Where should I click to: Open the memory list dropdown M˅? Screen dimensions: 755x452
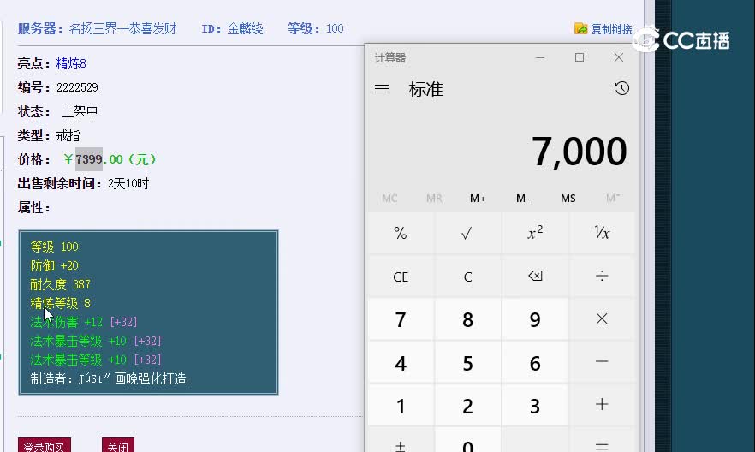613,199
